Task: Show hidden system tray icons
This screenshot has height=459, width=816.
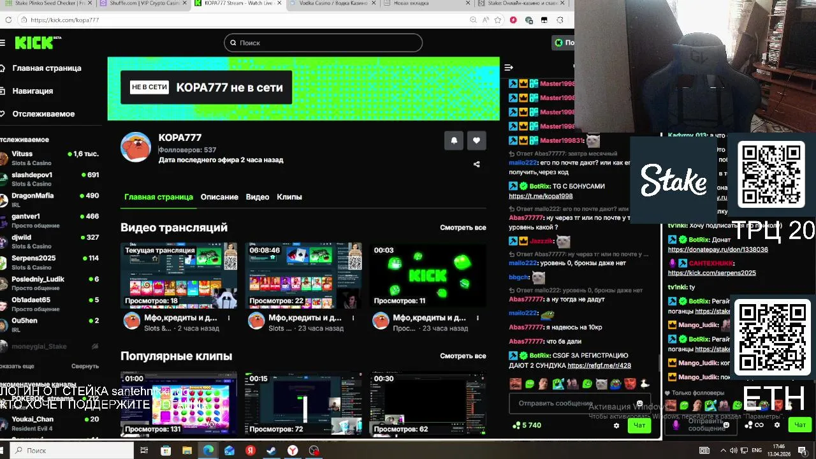Action: pos(724,451)
